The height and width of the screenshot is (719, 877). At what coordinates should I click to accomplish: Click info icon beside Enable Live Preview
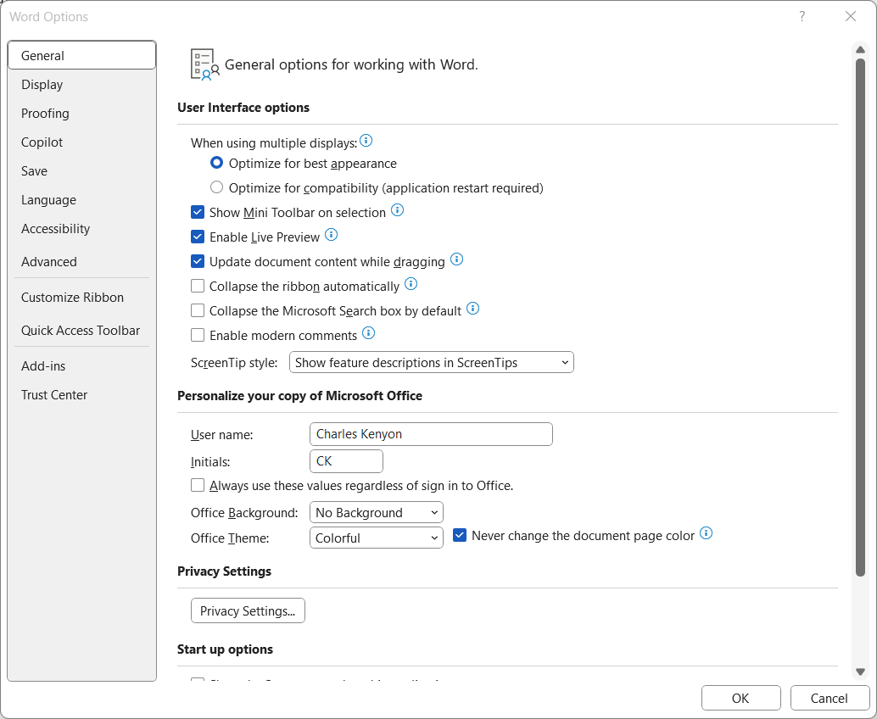[x=332, y=235]
